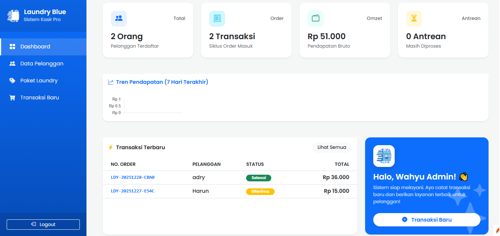
Task: Click the trend chart icon beside Tren Pendapatan
Action: (110, 82)
